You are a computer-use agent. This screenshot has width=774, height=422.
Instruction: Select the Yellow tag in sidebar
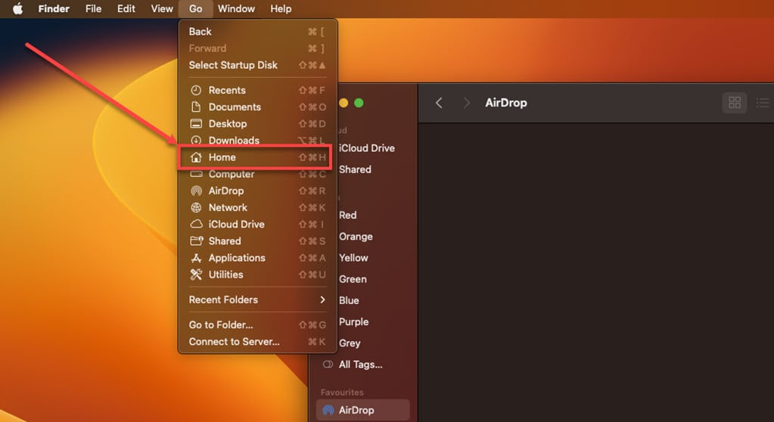353,258
